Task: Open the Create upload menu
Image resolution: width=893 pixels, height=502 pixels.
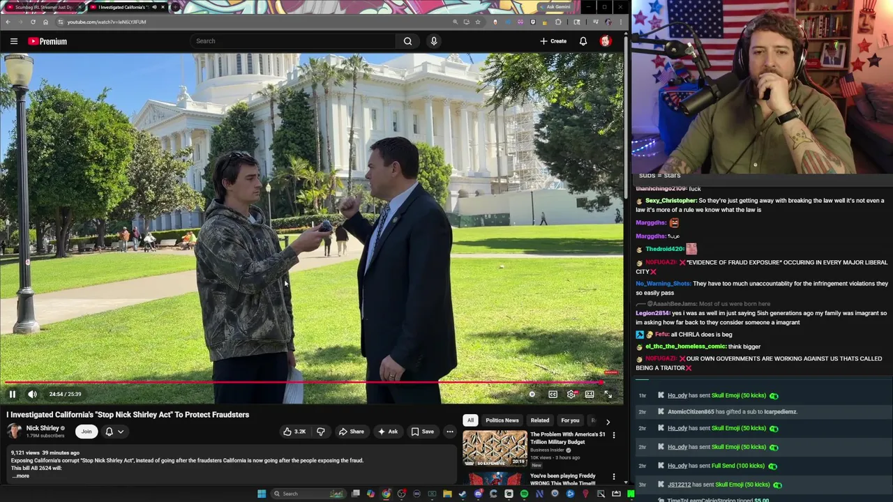Action: coord(553,41)
